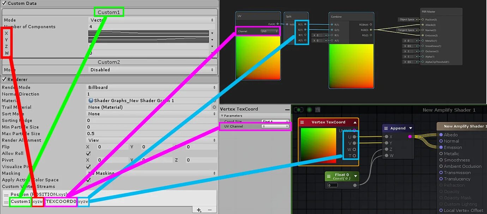The height and width of the screenshot is (214, 487).
Task: Click the Emission input port on Amplify master node
Action: point(441,147)
